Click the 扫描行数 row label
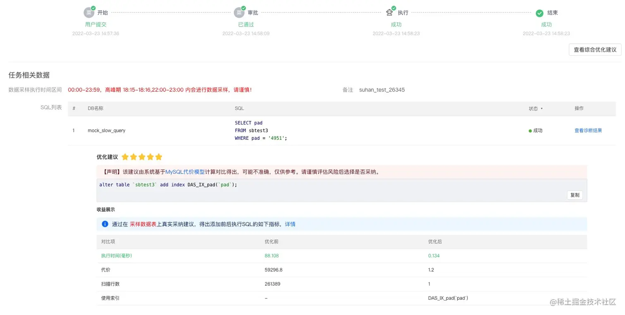This screenshot has width=625, height=315. click(x=110, y=284)
